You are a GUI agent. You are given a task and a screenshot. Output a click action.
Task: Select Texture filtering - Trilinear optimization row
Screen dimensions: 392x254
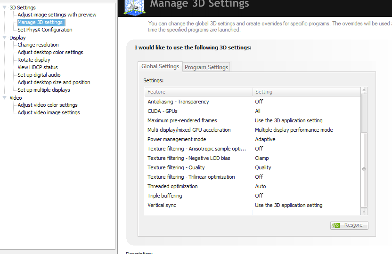pyautogui.click(x=253, y=177)
